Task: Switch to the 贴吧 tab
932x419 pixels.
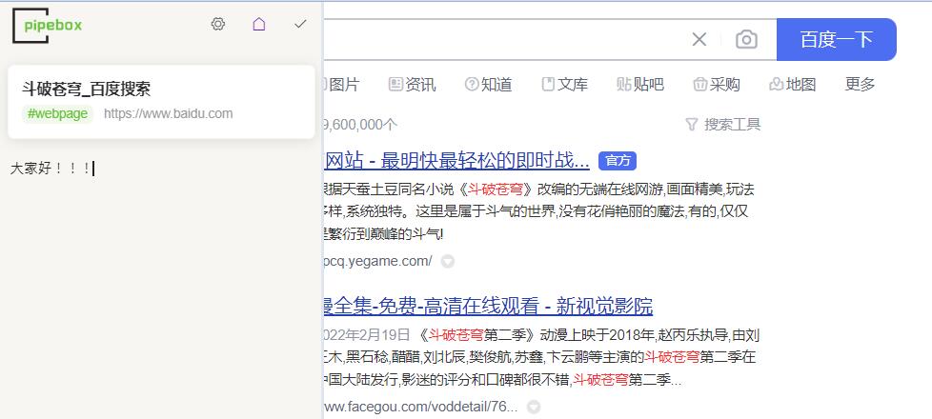Action: click(640, 85)
